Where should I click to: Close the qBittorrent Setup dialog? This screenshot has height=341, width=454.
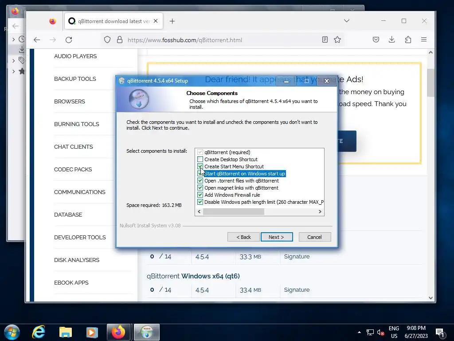[327, 81]
